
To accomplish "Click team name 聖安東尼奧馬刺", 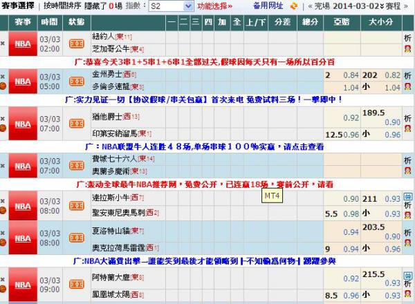I will [x=118, y=213].
